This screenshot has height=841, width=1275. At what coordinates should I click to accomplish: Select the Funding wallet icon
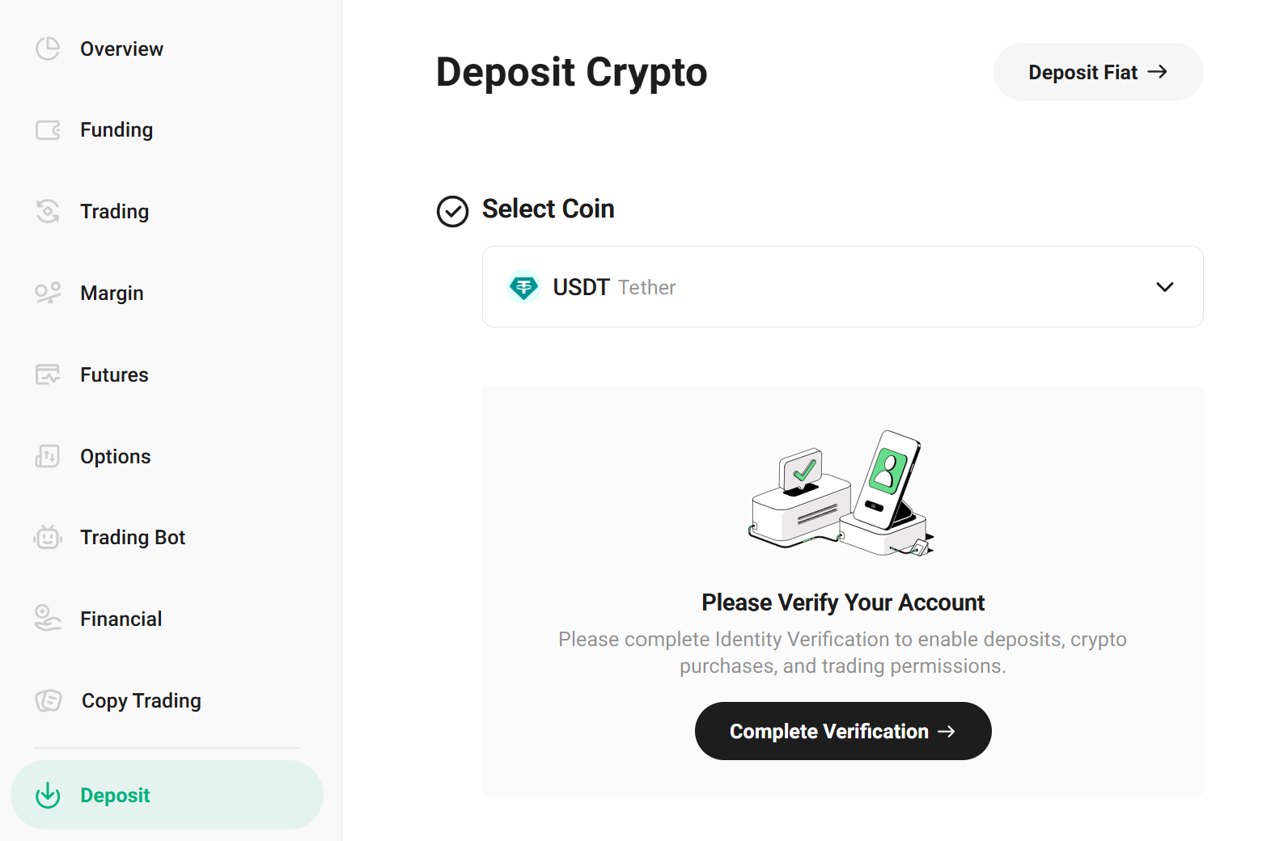click(48, 129)
